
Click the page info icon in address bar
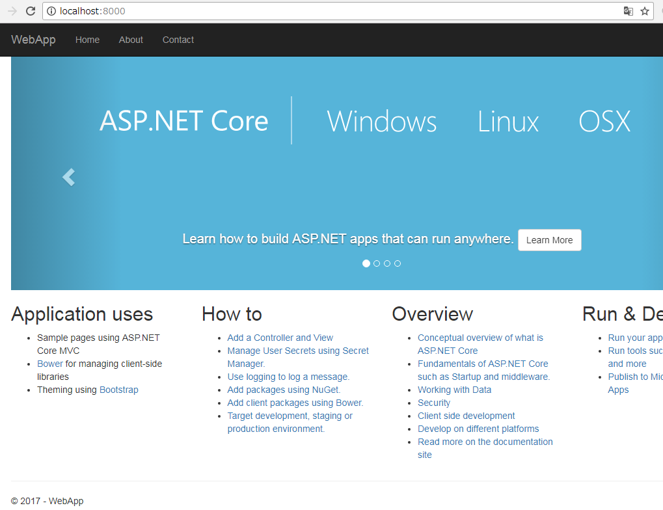coord(52,11)
